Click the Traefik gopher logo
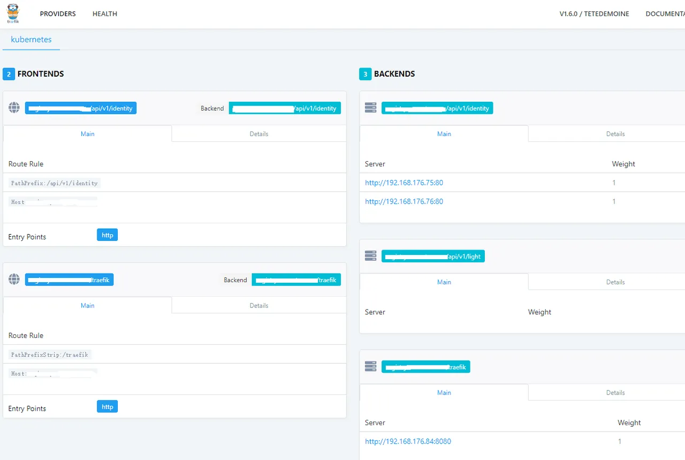This screenshot has width=685, height=460. coord(12,14)
